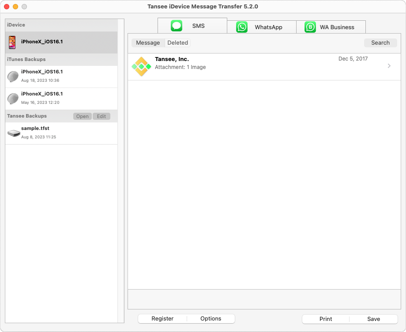Click the WA Business icon

tap(309, 27)
